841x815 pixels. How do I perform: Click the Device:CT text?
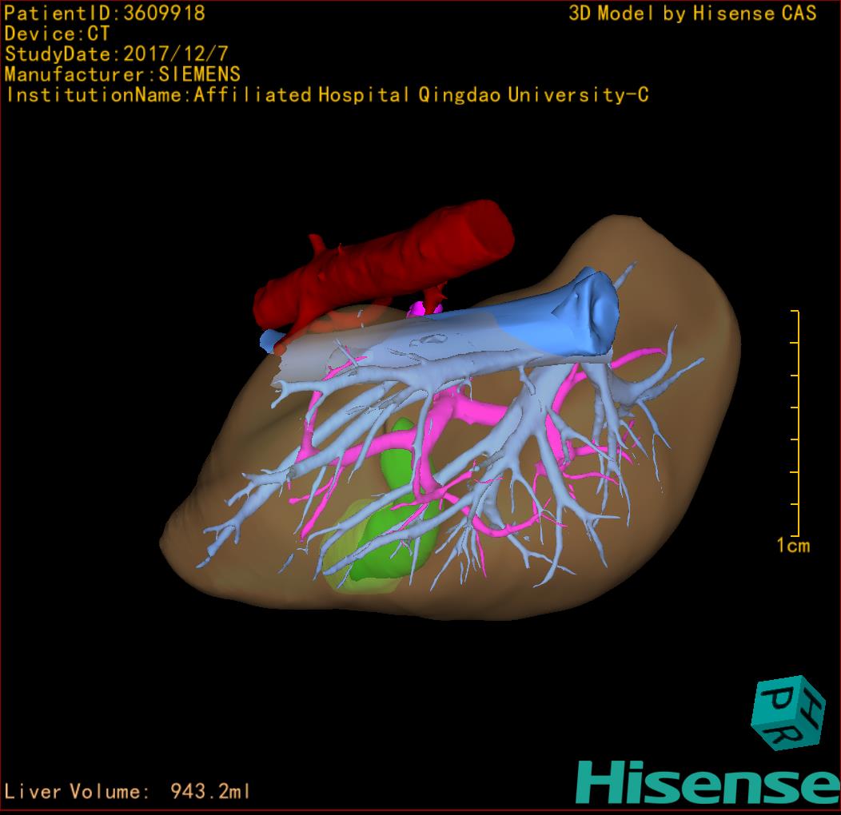57,34
